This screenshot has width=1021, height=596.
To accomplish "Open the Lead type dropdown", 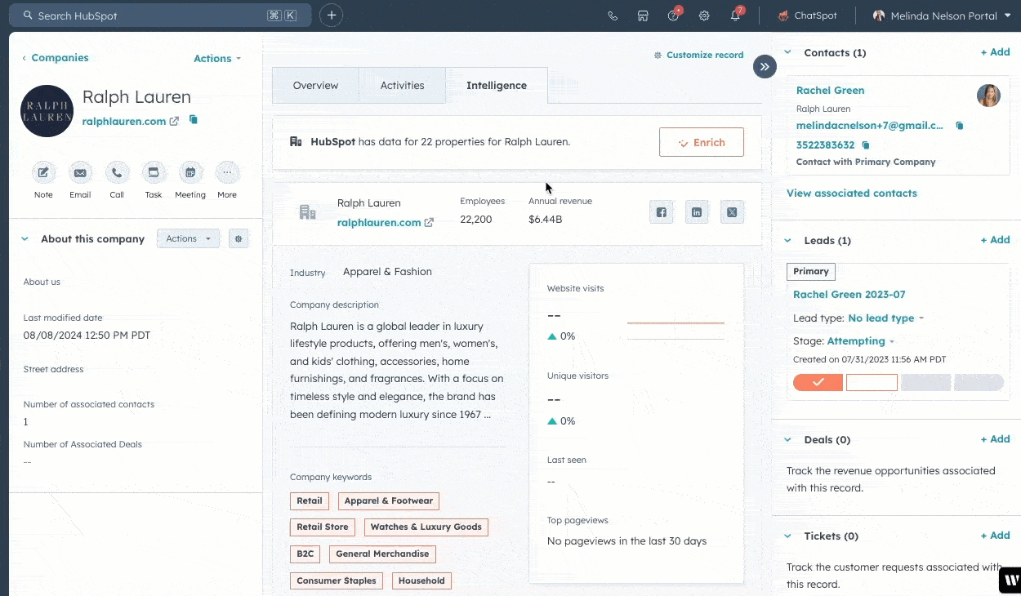I will pyautogui.click(x=885, y=318).
